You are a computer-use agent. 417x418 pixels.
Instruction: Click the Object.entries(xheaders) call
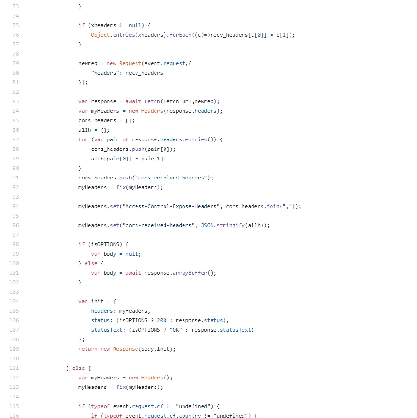pos(128,35)
